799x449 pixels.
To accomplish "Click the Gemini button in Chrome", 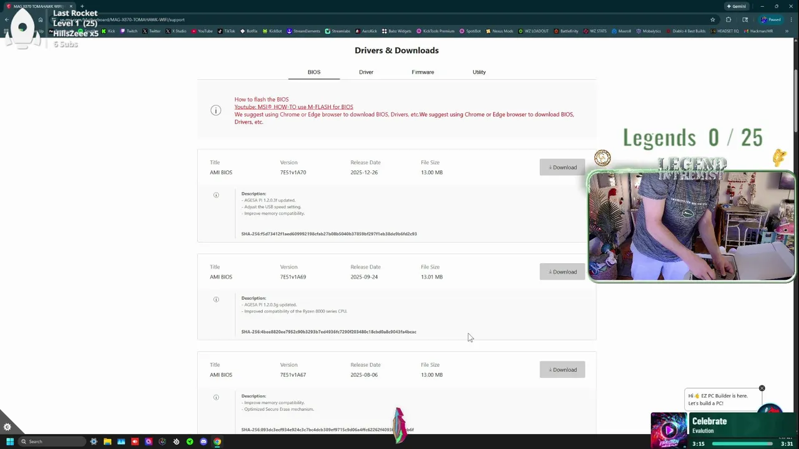I will [737, 6].
